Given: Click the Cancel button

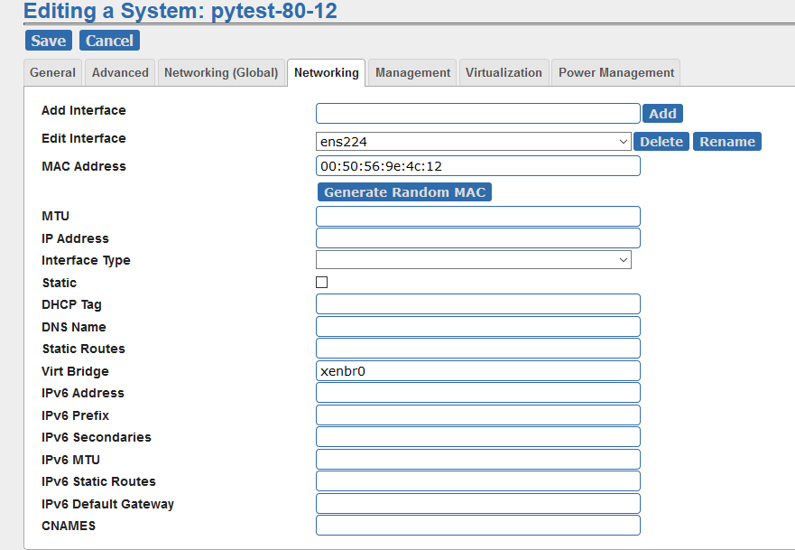Looking at the screenshot, I should [109, 41].
